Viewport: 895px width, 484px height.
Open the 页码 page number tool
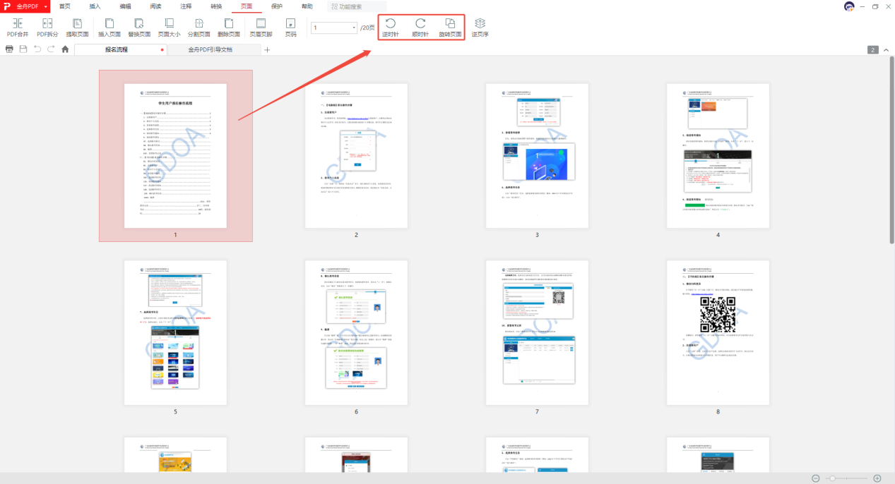point(290,28)
